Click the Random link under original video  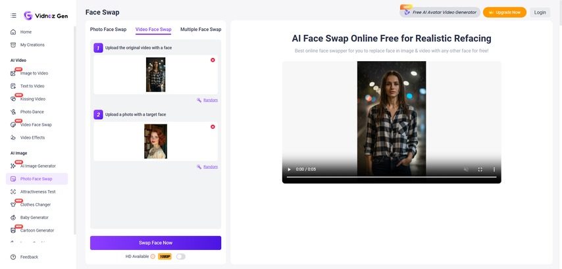tap(211, 100)
